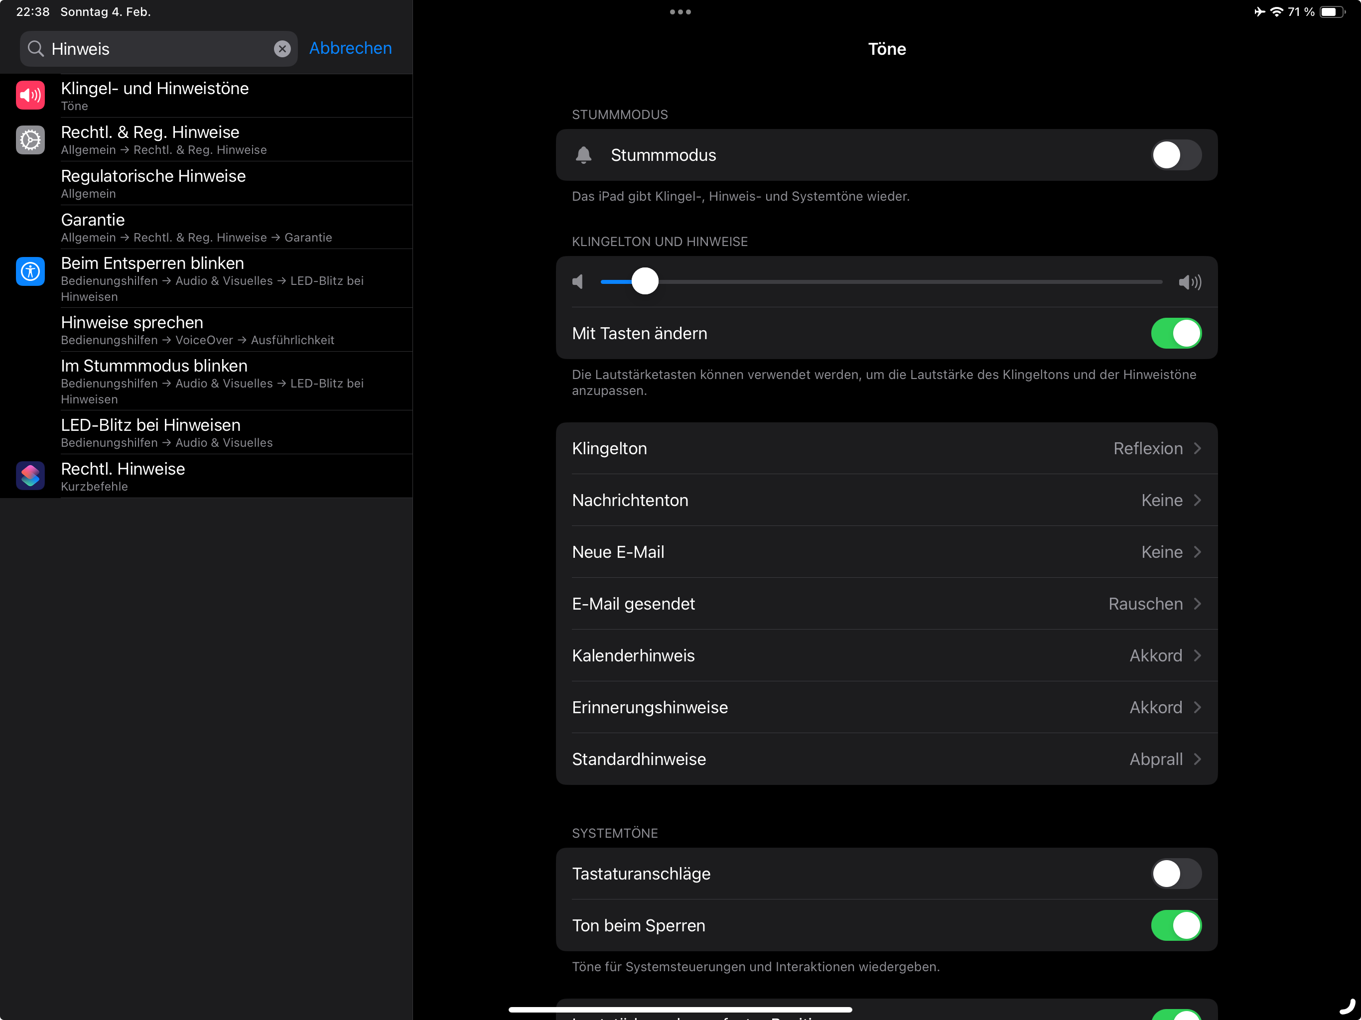Enable Tastaturanschläge sounds

click(x=1176, y=874)
